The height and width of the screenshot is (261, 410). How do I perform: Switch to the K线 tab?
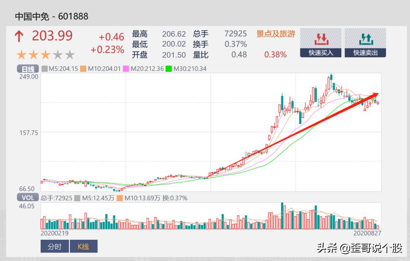(83, 247)
